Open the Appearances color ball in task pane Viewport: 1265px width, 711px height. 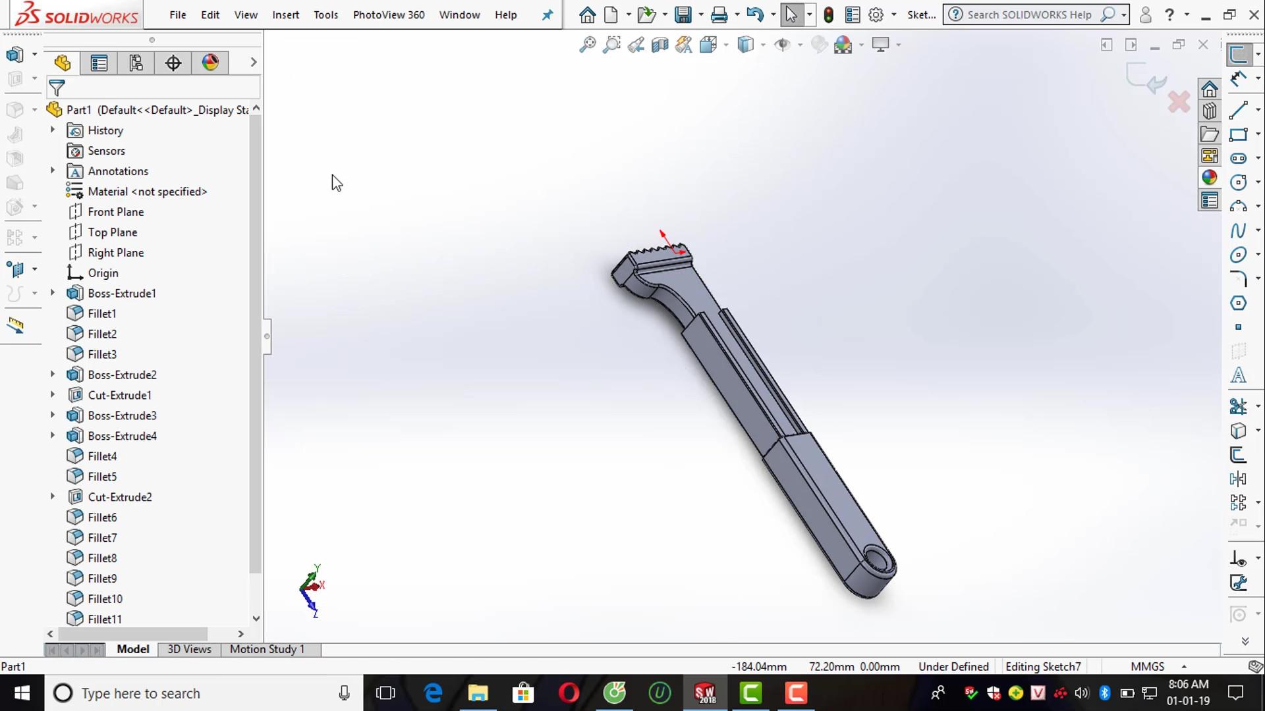[x=1209, y=178]
